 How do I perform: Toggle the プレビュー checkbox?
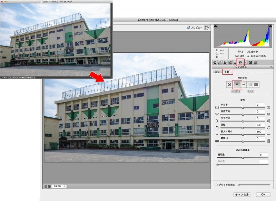pos(188,28)
